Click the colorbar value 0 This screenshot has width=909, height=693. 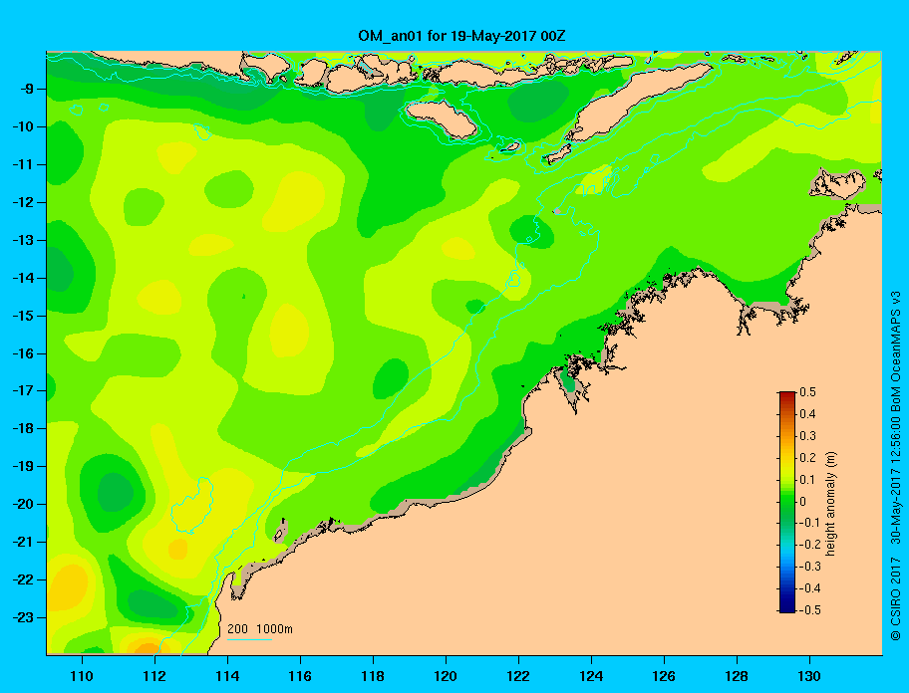(x=803, y=502)
